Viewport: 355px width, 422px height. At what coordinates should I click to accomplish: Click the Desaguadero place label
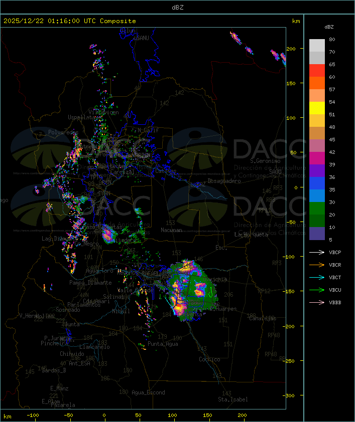(x=224, y=181)
